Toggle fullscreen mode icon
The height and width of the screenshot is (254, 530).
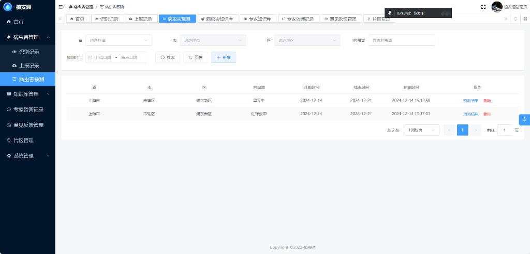pos(483,7)
